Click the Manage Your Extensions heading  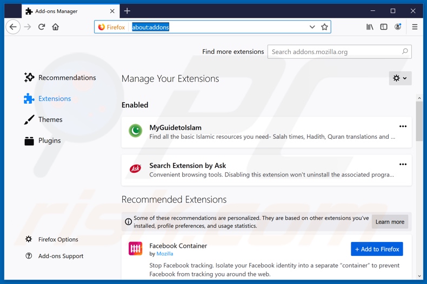pyautogui.click(x=170, y=79)
